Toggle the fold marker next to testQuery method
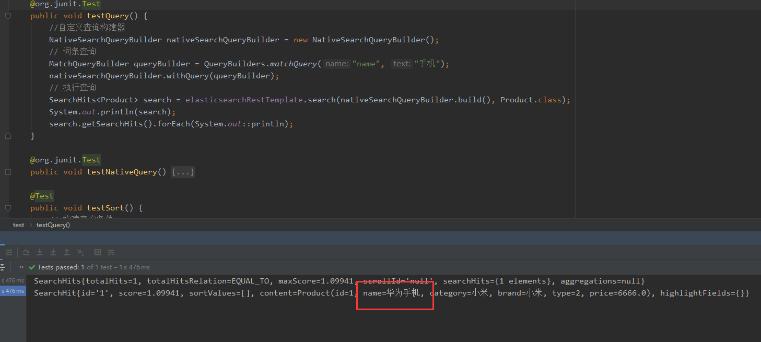 pyautogui.click(x=7, y=16)
